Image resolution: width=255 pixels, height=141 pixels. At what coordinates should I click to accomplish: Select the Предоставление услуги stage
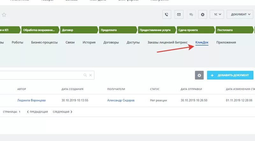click(157, 30)
